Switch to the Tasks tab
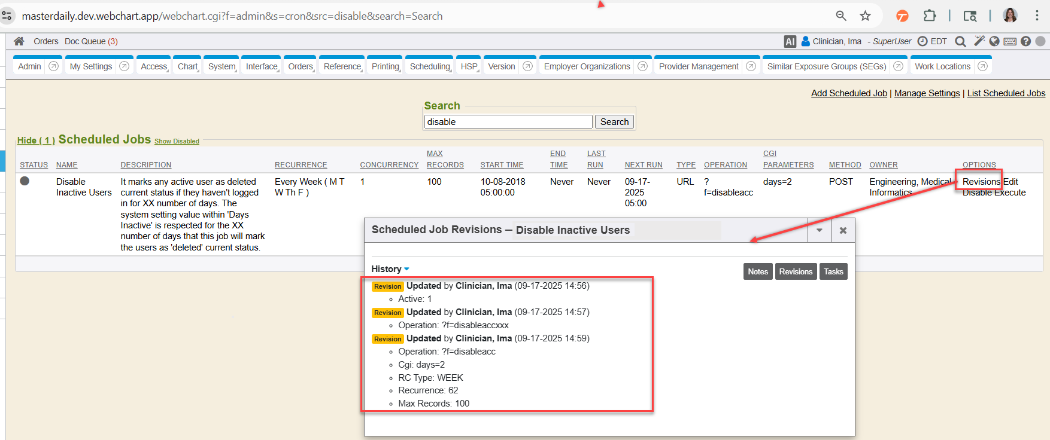The width and height of the screenshot is (1050, 440). (x=833, y=271)
